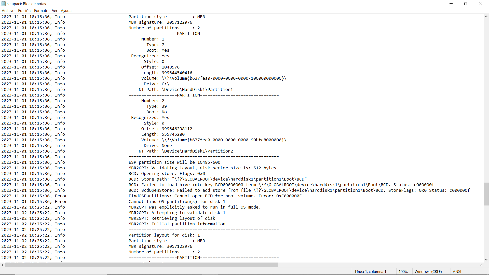Open the Ver menu

[55, 11]
